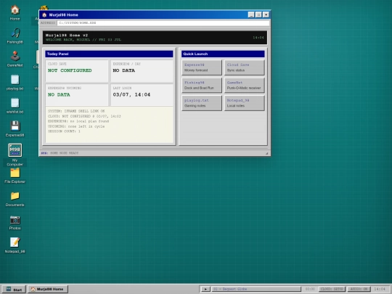The height and width of the screenshot is (294, 392).
Task: Open Cloud Save Sync status tile
Action: pyautogui.click(x=244, y=68)
